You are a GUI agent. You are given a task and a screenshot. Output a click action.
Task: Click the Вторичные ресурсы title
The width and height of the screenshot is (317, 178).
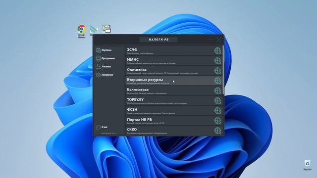tap(145, 80)
